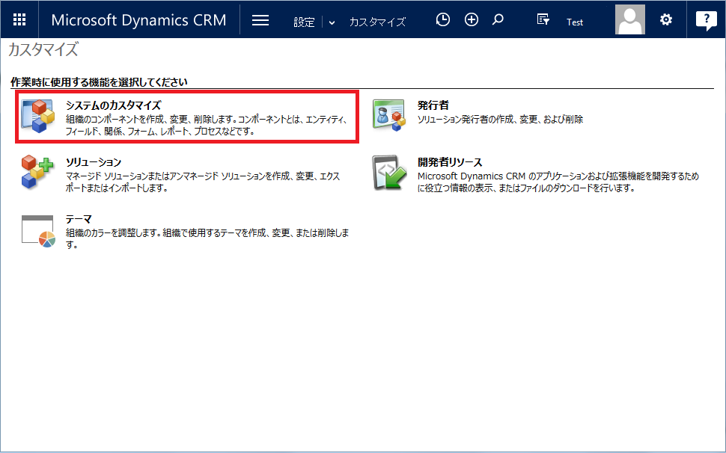Open the app launcher grid icon
Viewport: 726px width, 453px height.
(x=19, y=19)
